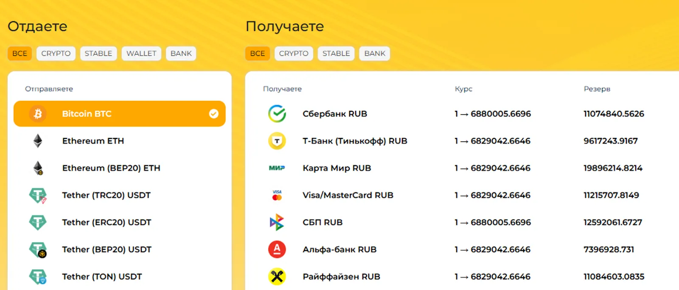
Task: Choose Tether (BEP20) USDT to send
Action: 120,249
